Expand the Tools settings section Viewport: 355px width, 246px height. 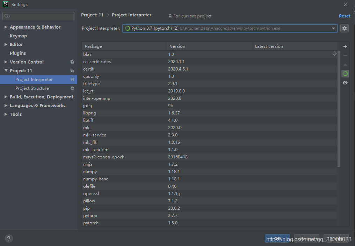[x=6, y=114]
